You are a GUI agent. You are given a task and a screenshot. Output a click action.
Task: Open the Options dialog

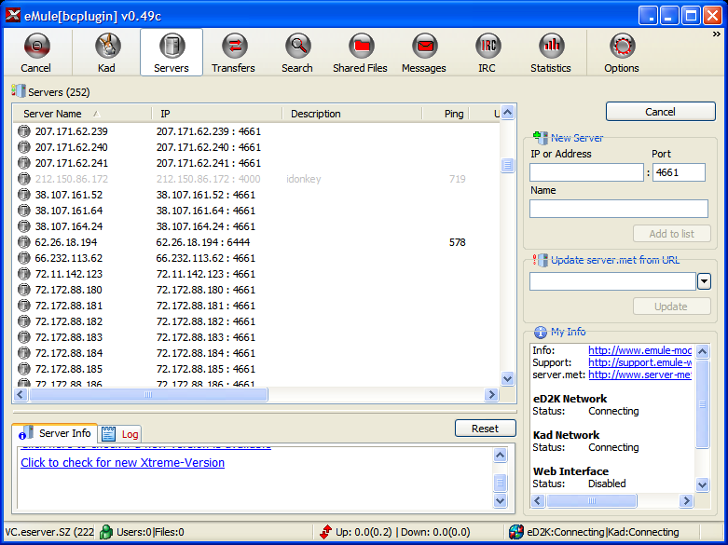pyautogui.click(x=622, y=52)
